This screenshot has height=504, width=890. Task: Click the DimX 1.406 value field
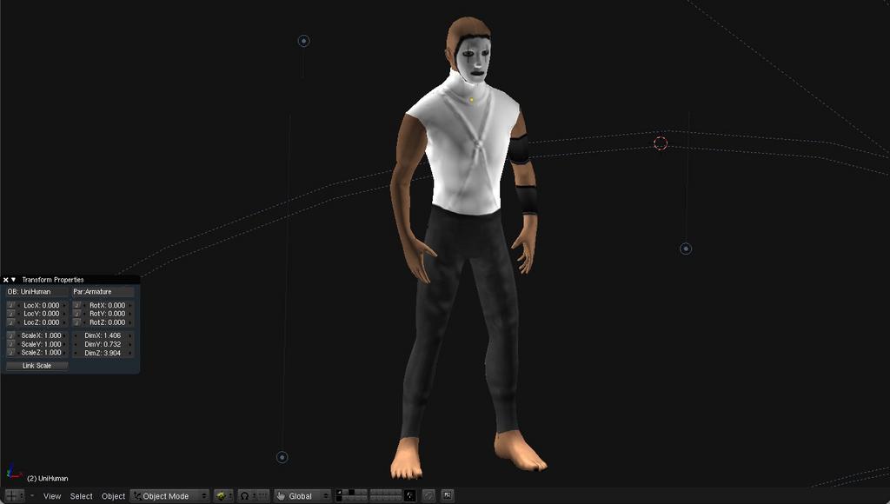[x=103, y=335]
